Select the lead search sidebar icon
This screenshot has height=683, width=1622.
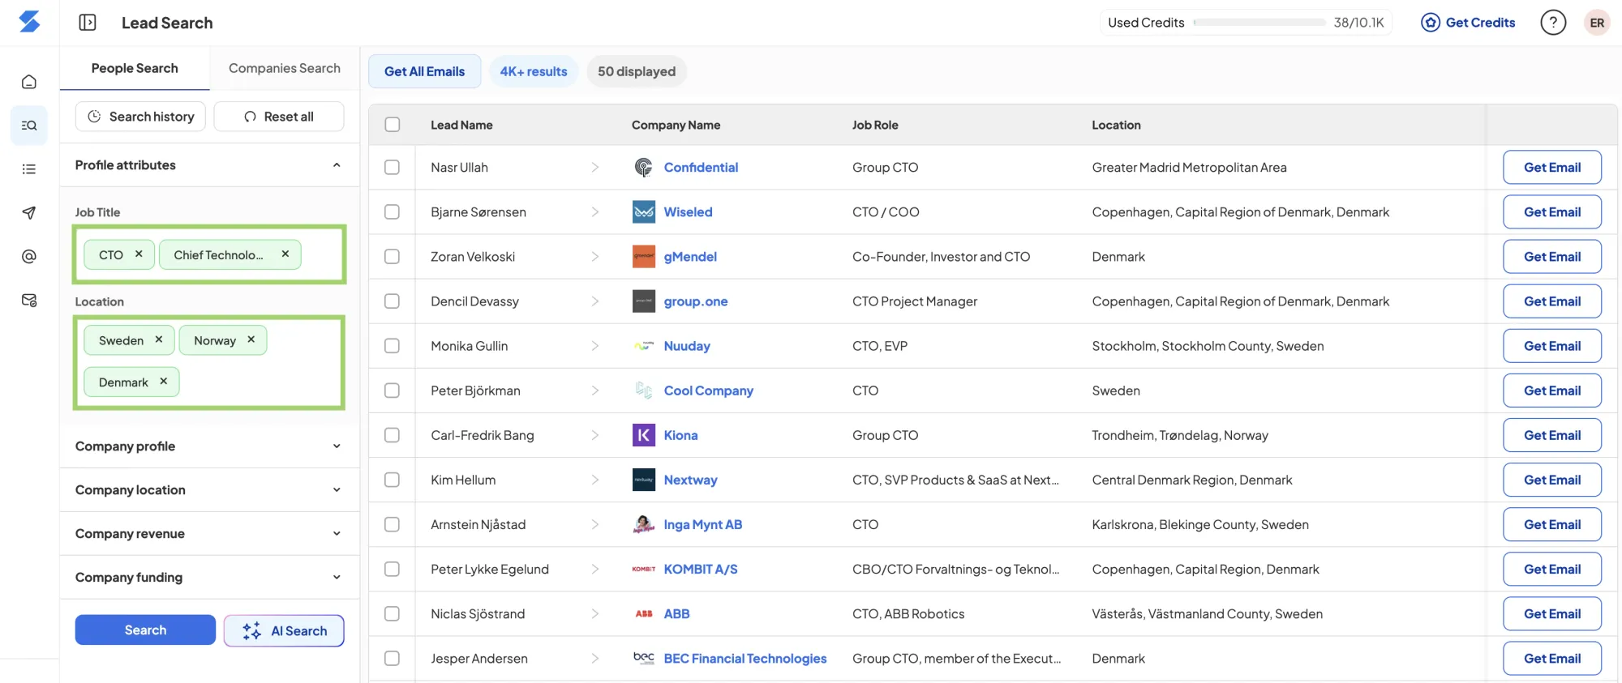pos(29,126)
